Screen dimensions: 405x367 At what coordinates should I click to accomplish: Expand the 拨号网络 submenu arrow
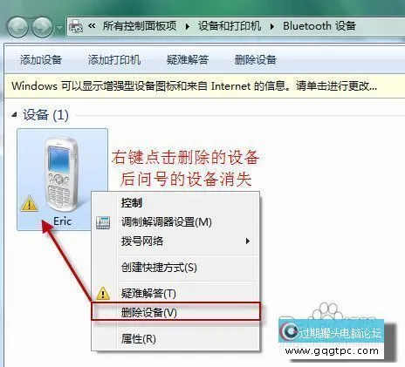pyautogui.click(x=248, y=241)
